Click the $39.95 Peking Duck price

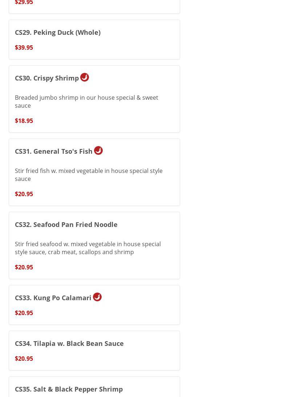(x=24, y=47)
